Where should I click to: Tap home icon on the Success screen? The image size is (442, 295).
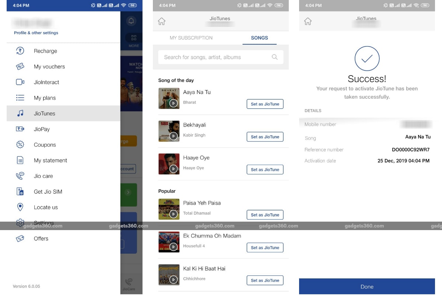click(x=308, y=21)
